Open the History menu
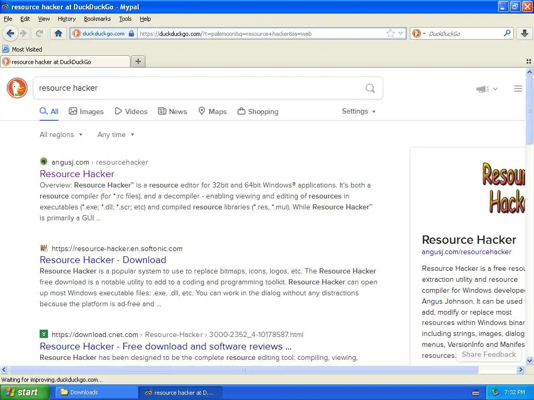This screenshot has height=400, width=534. click(x=66, y=19)
